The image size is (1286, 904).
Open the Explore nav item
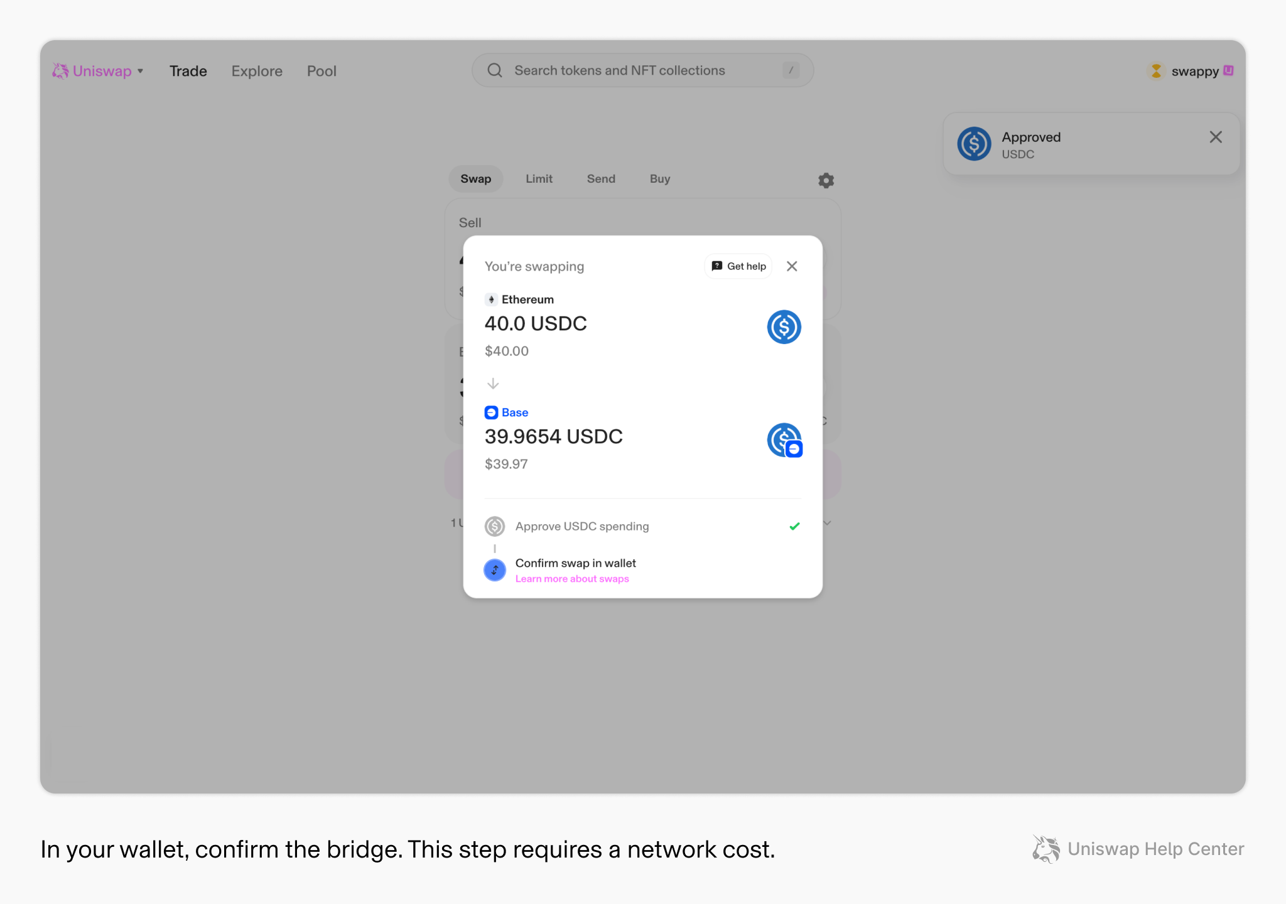click(x=257, y=71)
